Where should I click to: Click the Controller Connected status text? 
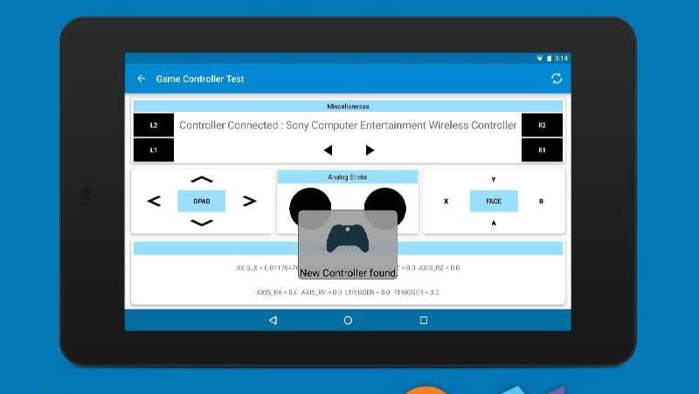(348, 125)
